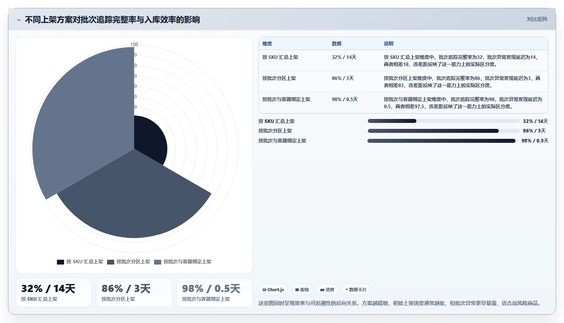Click the Chart.js chip

click(x=273, y=290)
